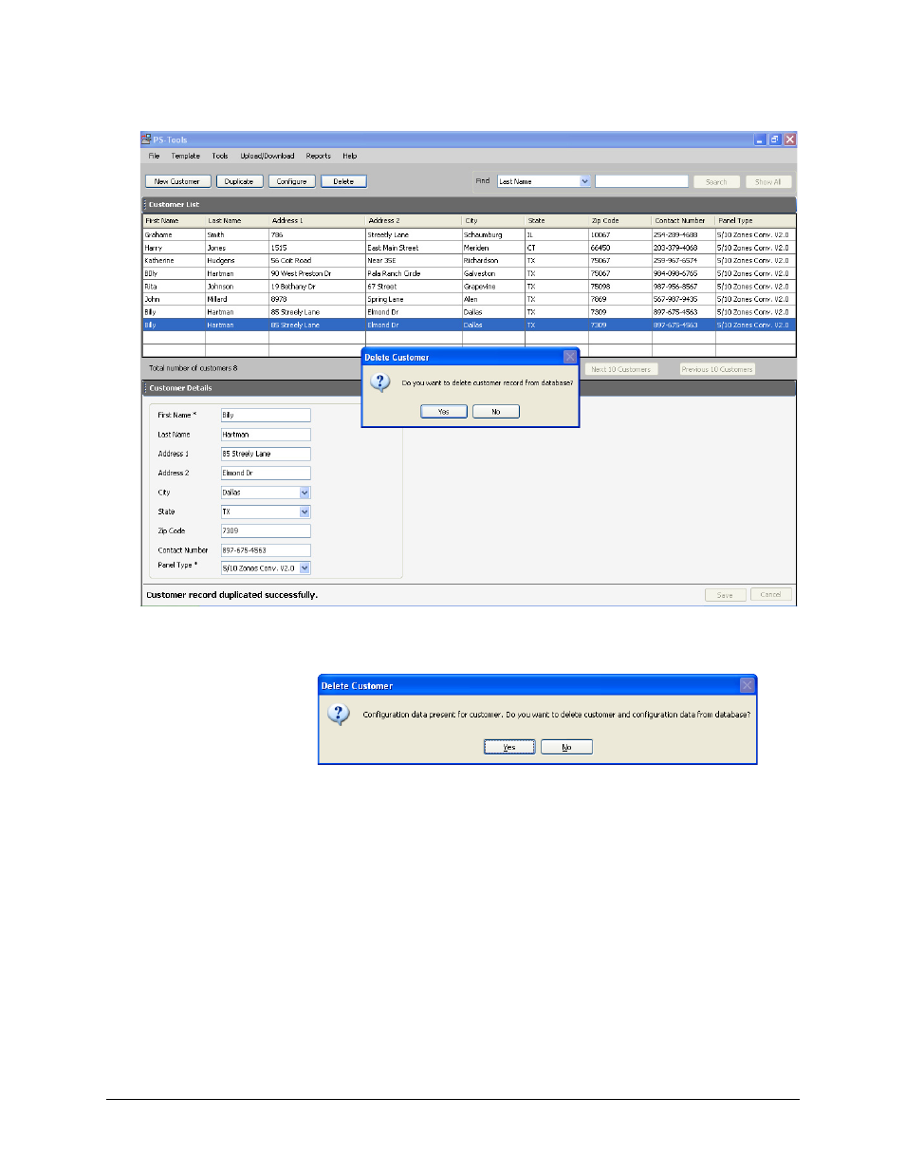Click the question mark icon in configuration data dialog
The image size is (905, 1172).
point(339,714)
